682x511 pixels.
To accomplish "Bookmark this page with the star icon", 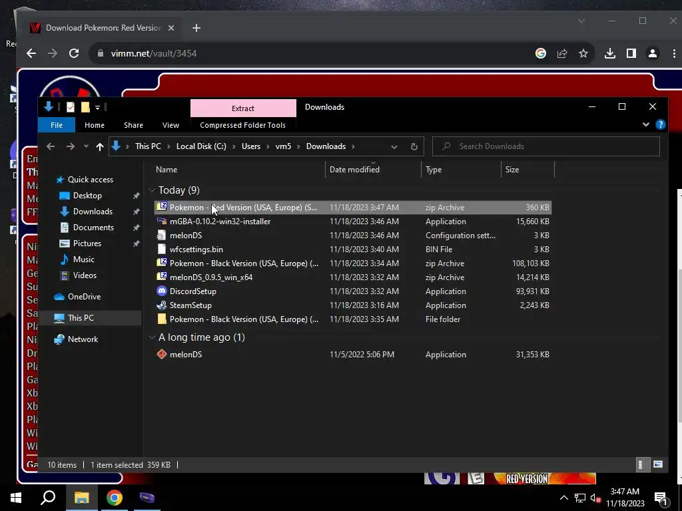I will 583,53.
